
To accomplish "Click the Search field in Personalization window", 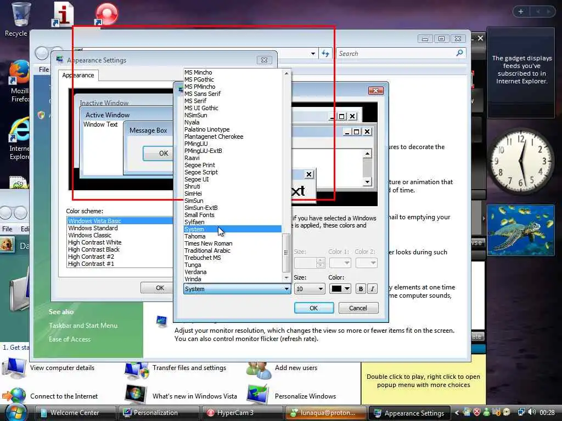I will point(401,53).
